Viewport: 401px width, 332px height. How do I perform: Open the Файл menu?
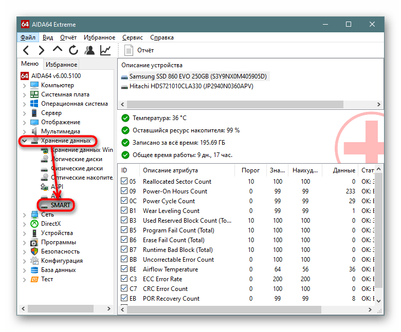coord(28,37)
